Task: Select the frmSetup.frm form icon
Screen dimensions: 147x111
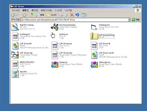Action: (94, 27)
